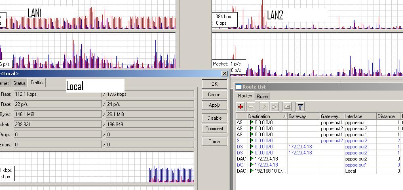Viewport: 403px width, 190px height.
Task: Sort routes by Distance column header
Action: (x=388, y=116)
